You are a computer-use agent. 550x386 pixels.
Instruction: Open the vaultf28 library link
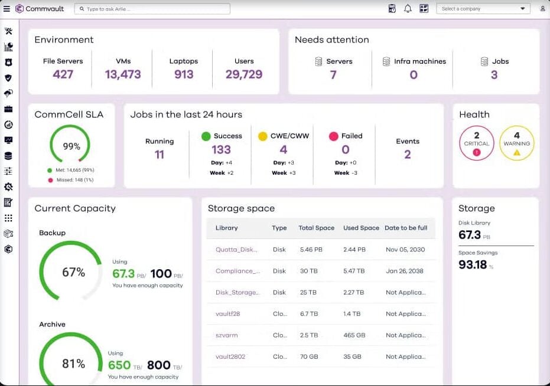[227, 314]
